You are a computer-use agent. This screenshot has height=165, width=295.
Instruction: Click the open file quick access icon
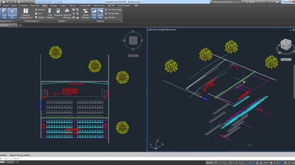click(7, 2)
